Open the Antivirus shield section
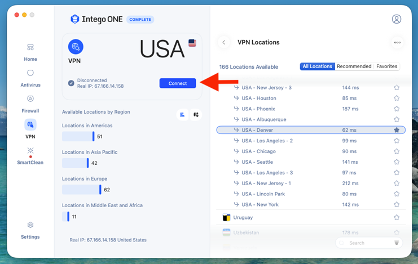 30,78
